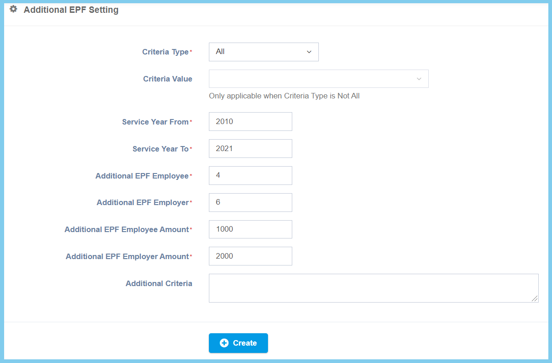Click the Service Year To input

(x=250, y=149)
